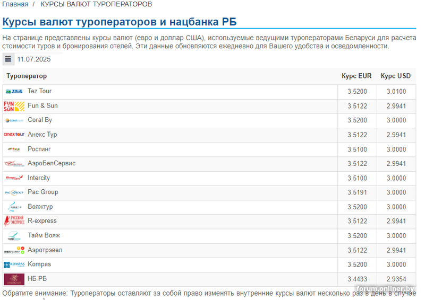Click the Вояжтур logo icon
Viewport: 425px width, 300px height.
tap(14, 207)
